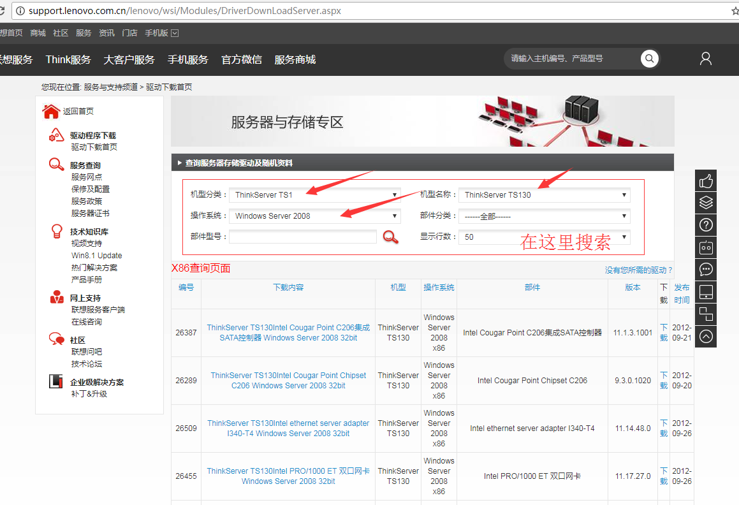The height and width of the screenshot is (505, 739).
Task: Open 热门解决方案 sidebar link
Action: pyautogui.click(x=94, y=267)
